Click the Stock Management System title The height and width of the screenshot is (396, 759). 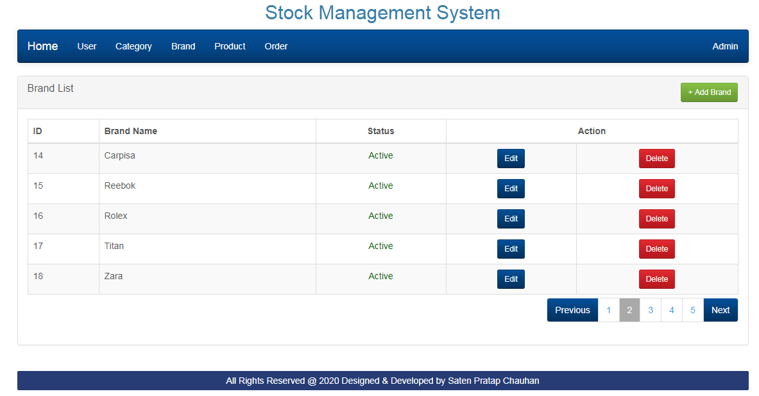click(382, 13)
